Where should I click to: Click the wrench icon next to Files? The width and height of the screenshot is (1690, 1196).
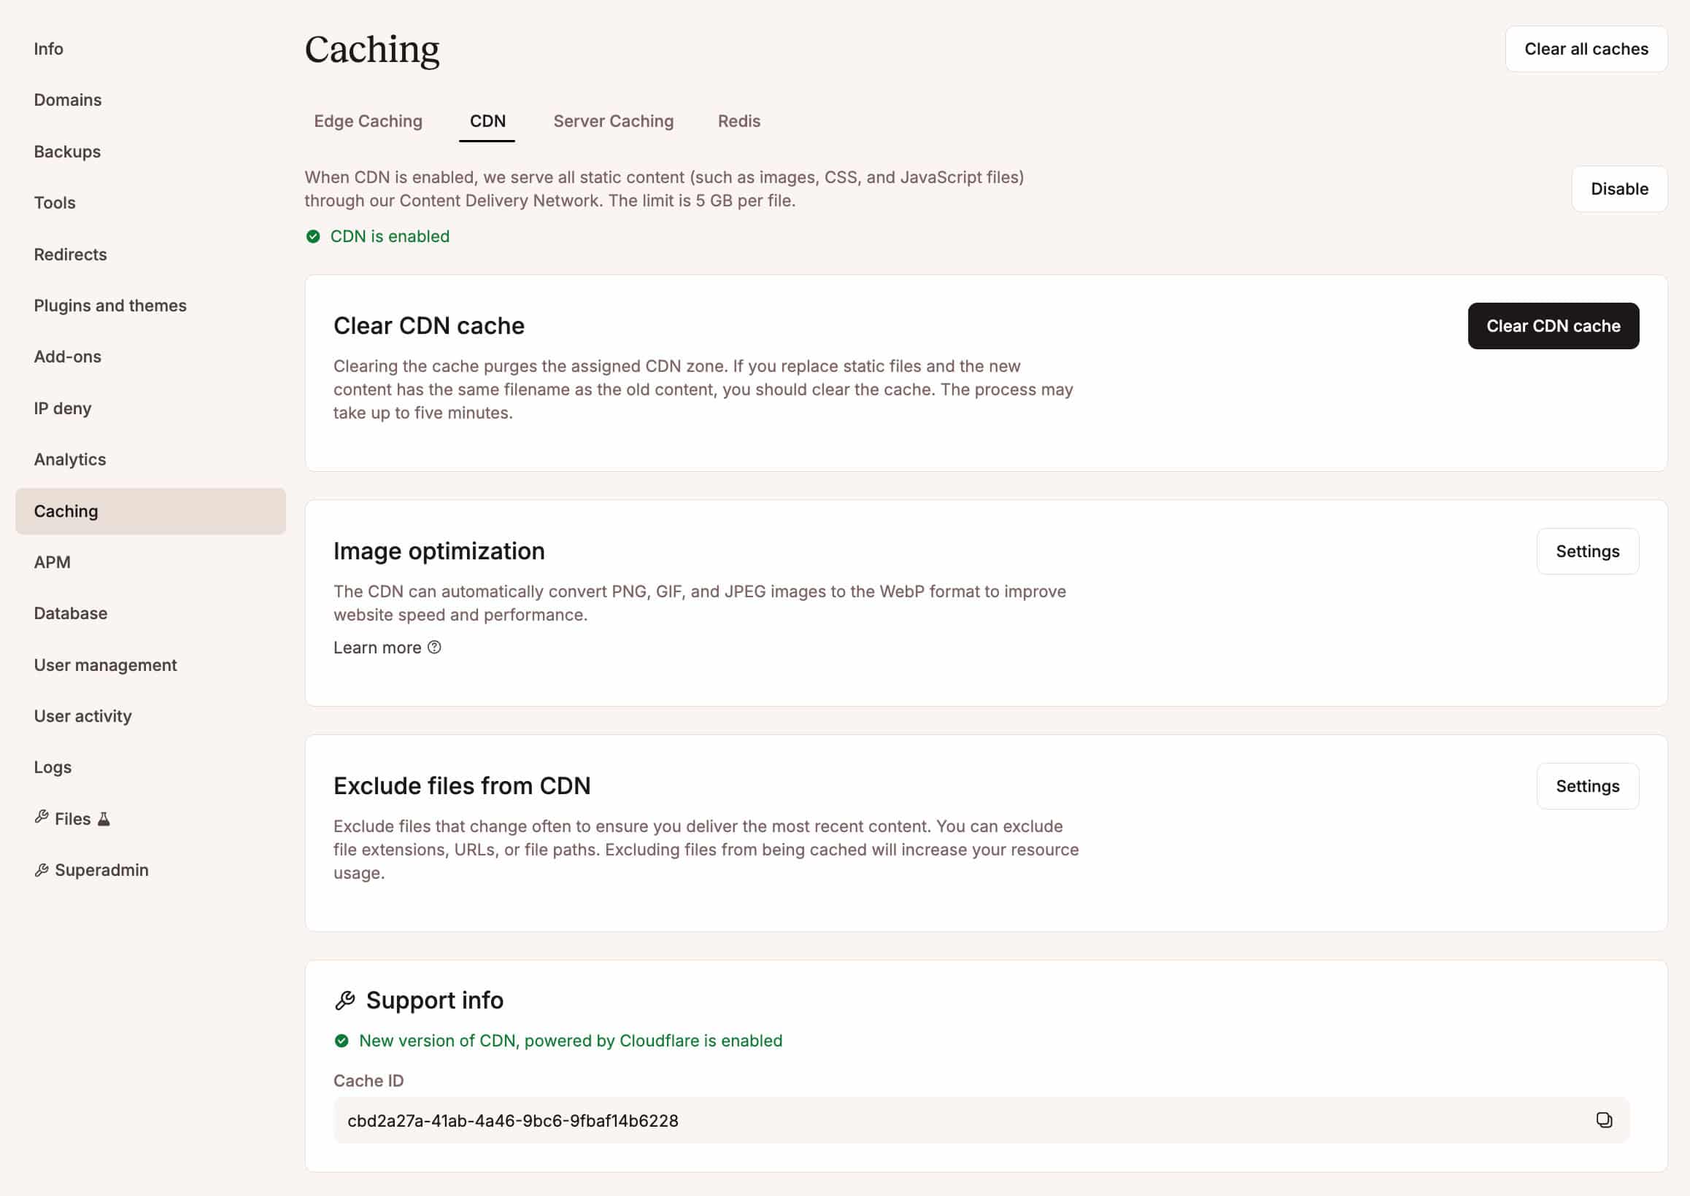click(x=42, y=818)
